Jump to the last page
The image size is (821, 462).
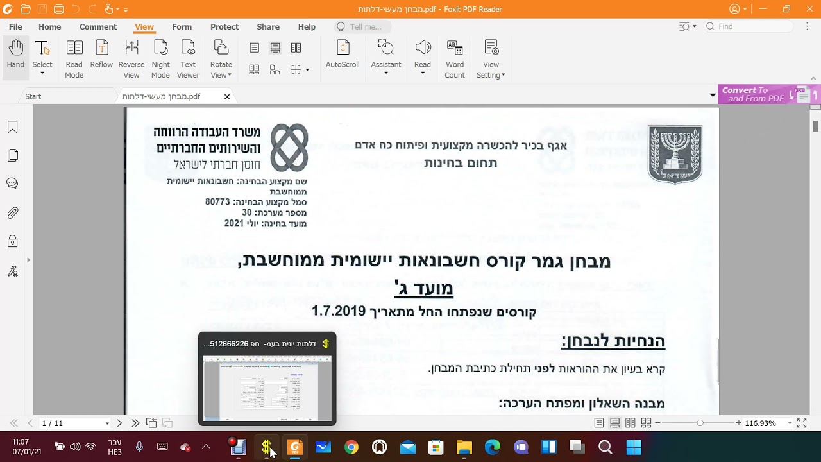[135, 424]
